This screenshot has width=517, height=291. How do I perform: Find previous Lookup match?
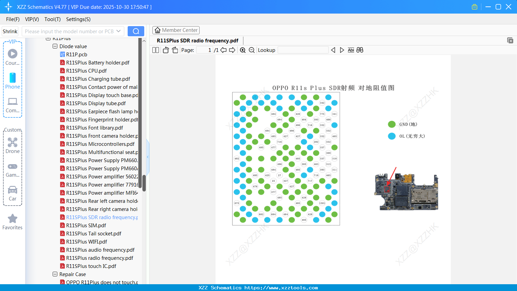point(333,50)
